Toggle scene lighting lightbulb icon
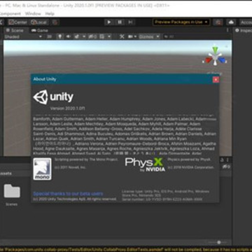 click(60, 36)
